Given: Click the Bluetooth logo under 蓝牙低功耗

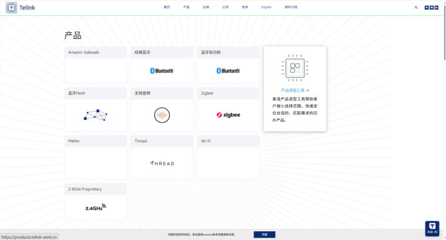Looking at the screenshot, I should pyautogui.click(x=228, y=71).
